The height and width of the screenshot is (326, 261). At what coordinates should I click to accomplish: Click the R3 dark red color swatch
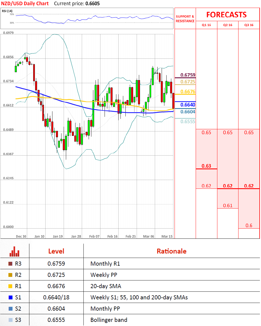(x=10, y=264)
